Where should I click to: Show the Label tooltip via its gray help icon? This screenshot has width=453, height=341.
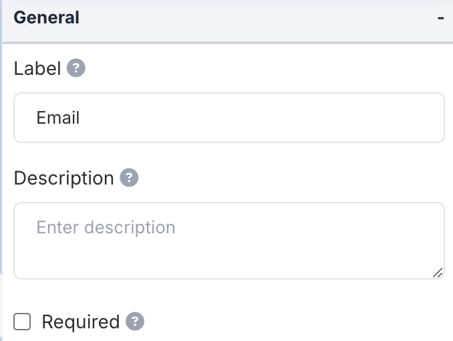point(76,68)
